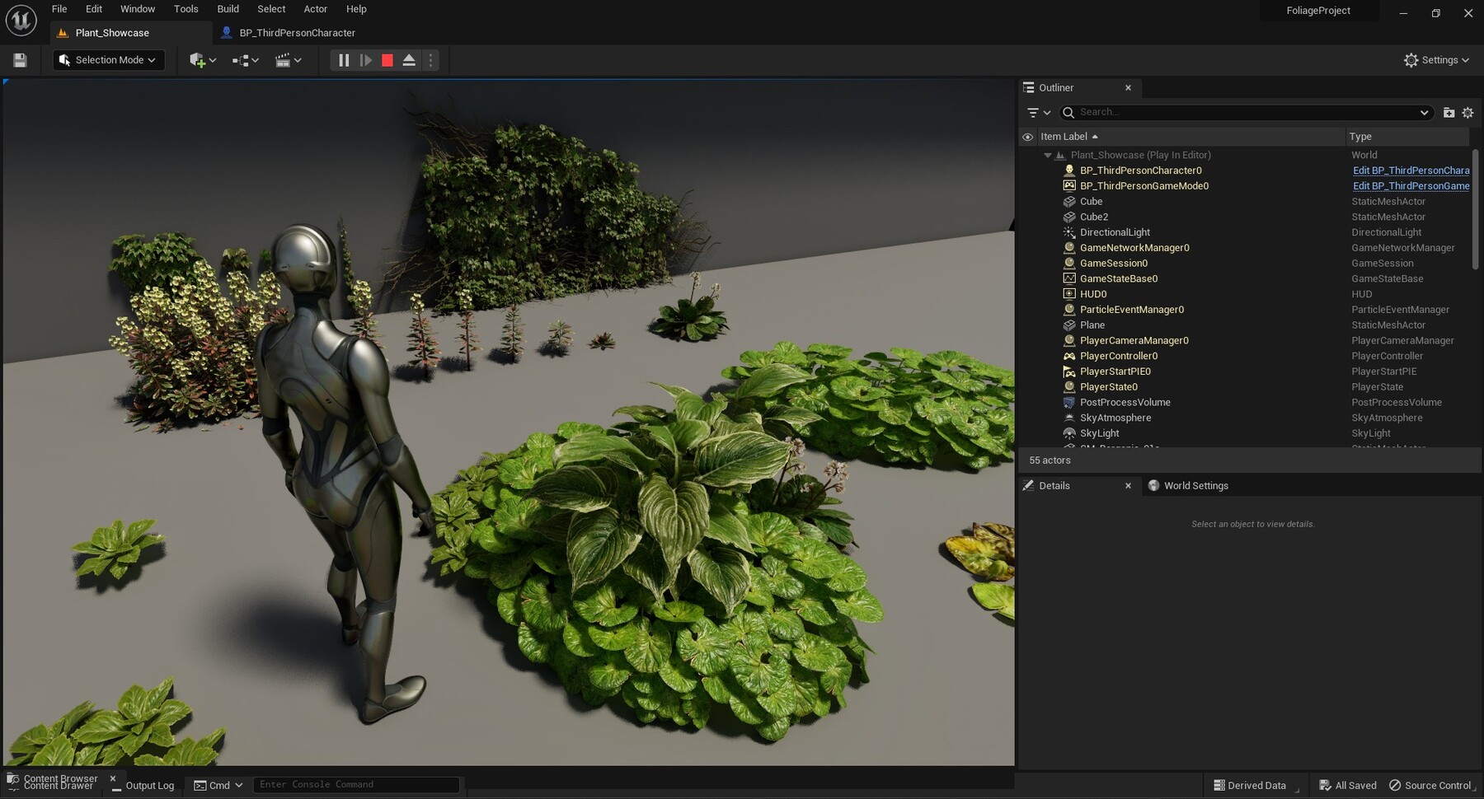Open the Outliner settings gear

[x=1468, y=112]
